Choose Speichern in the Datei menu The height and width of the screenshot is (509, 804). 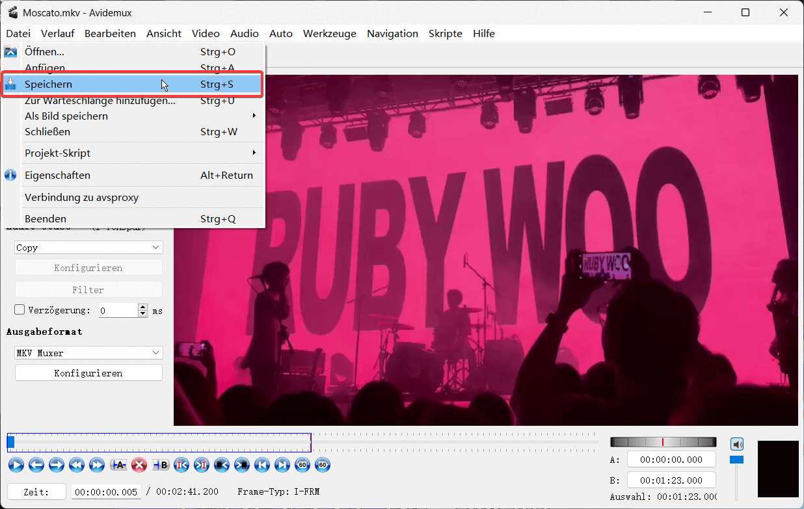coord(133,84)
